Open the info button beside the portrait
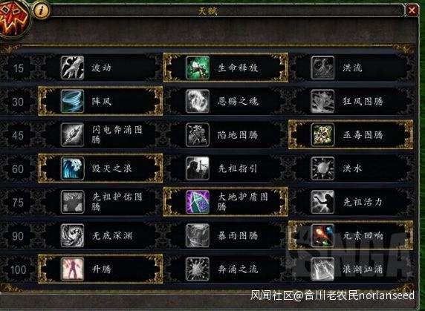This screenshot has width=425, height=311. (41, 10)
